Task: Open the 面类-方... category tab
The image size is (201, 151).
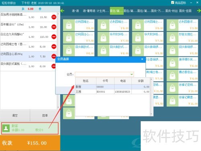Action: point(158,11)
